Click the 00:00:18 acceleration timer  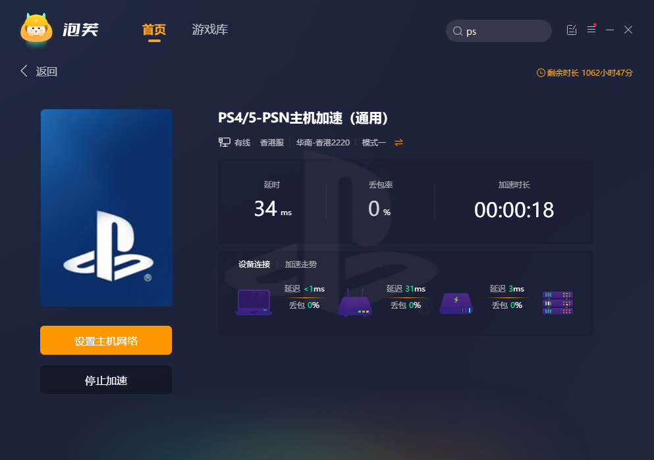pyautogui.click(x=514, y=209)
